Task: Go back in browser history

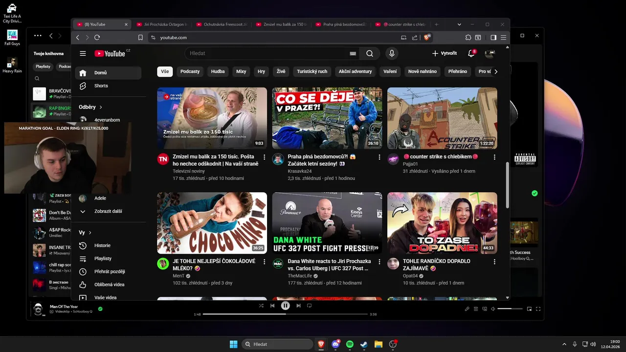Action: [77, 38]
